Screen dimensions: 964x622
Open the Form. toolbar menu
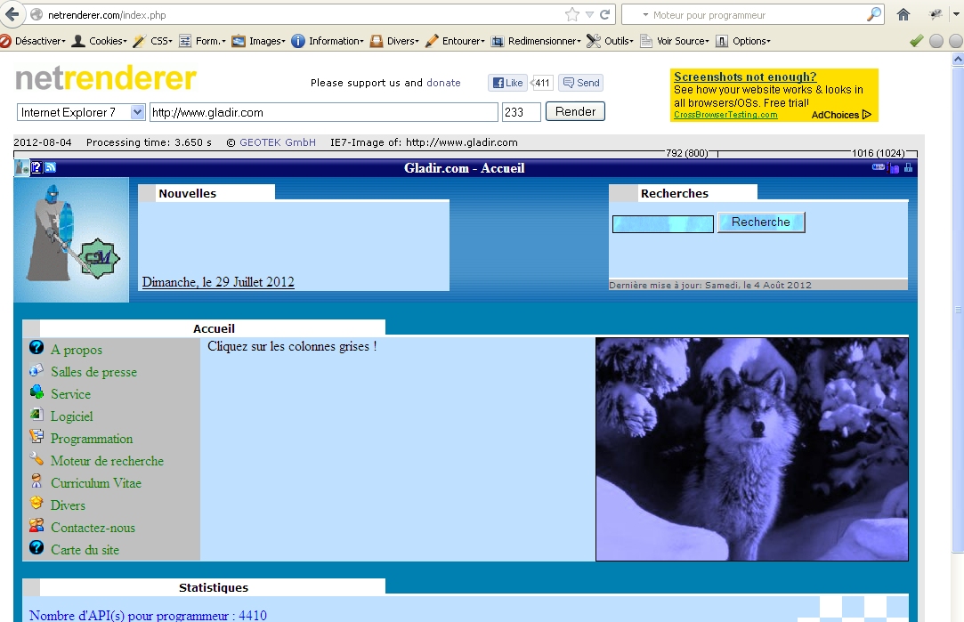coord(202,41)
